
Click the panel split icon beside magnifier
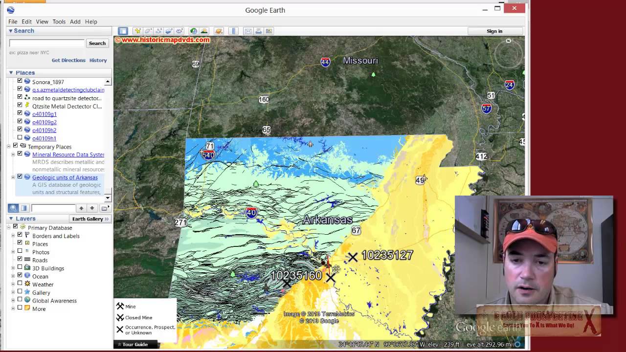[23, 208]
